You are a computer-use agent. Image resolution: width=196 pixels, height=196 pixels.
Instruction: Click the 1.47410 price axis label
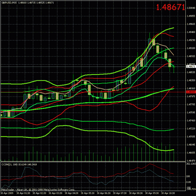click(x=191, y=120)
